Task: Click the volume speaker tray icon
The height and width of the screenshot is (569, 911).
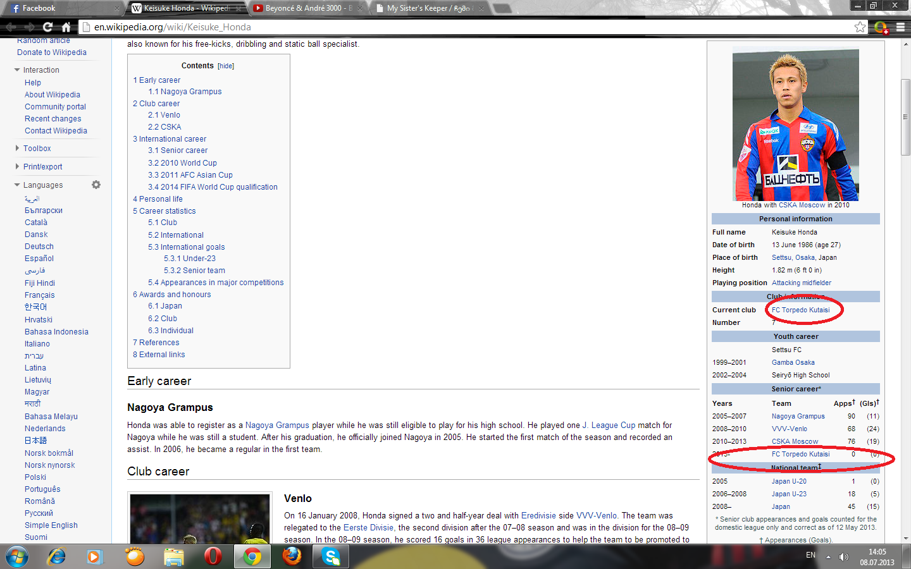Action: click(x=843, y=557)
